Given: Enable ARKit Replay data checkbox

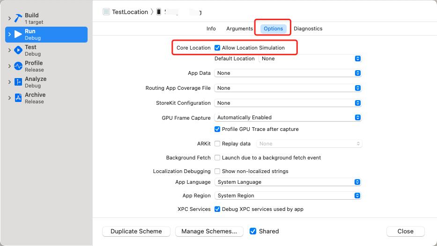Looking at the screenshot, I should (217, 144).
